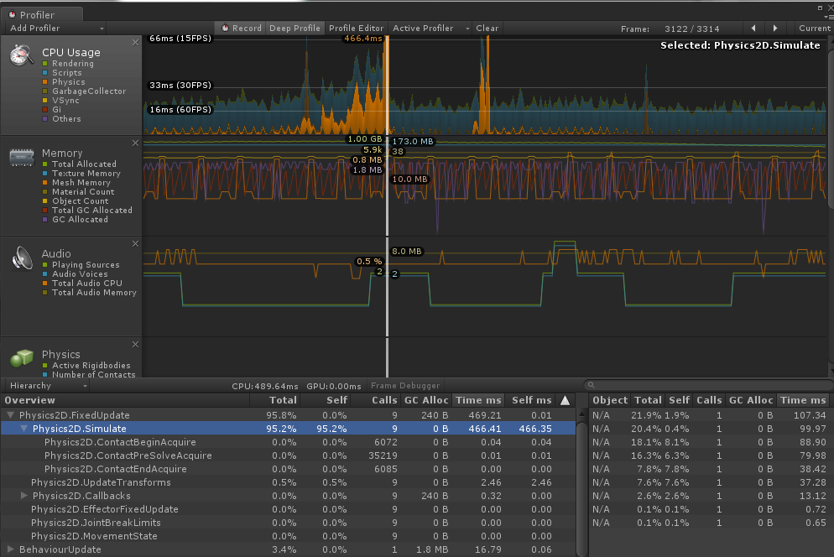Enable Deep Profile mode

pos(295,28)
